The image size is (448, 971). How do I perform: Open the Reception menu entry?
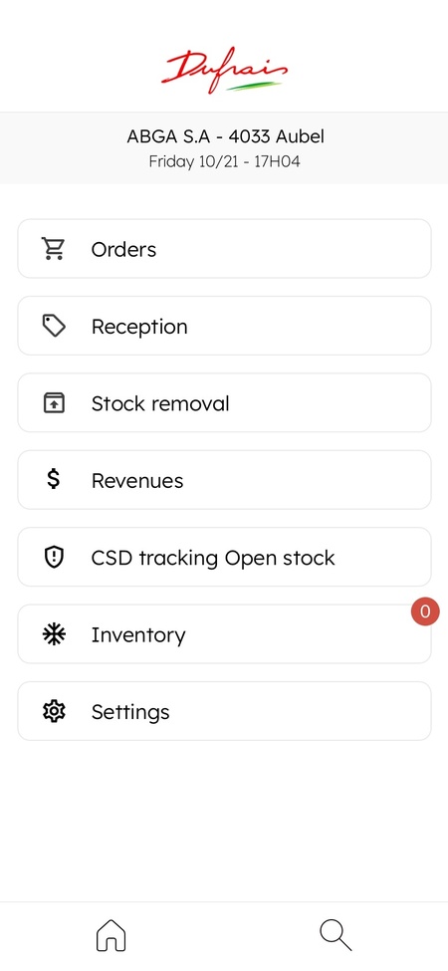(x=224, y=326)
